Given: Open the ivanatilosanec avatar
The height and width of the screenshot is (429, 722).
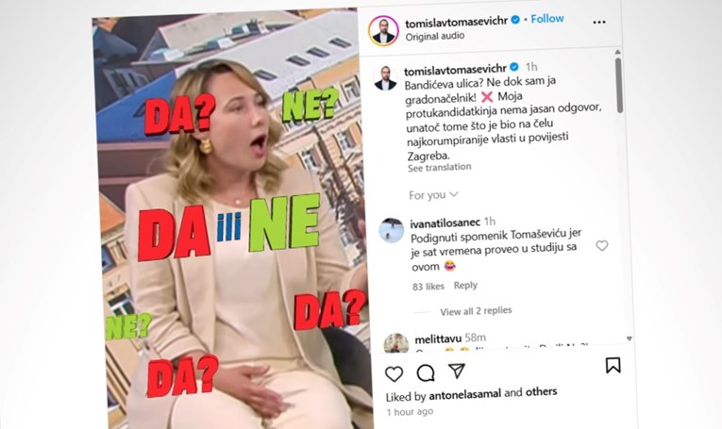Looking at the screenshot, I should click(392, 230).
